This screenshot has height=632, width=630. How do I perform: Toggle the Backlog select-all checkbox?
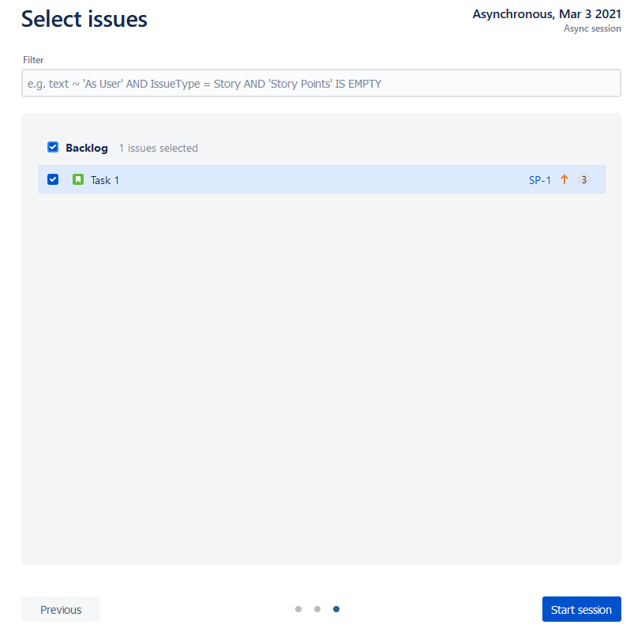click(x=53, y=148)
